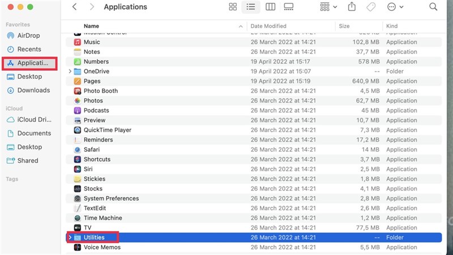Click the Music size '102,8 MB'
453x255 pixels.
[x=366, y=42]
